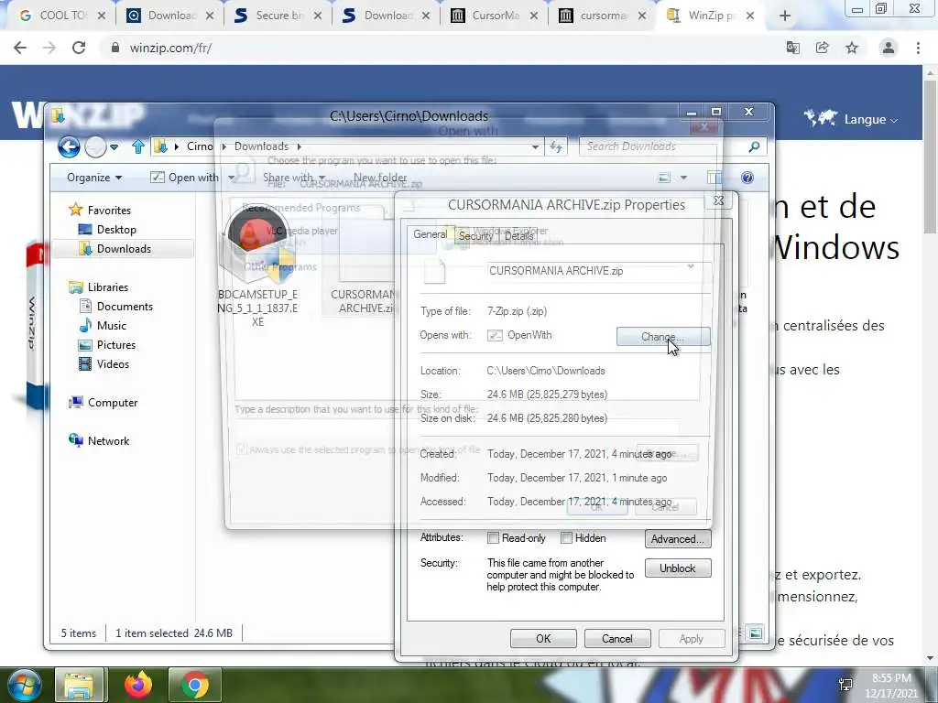
Task: Open the Chrome profile avatar
Action: pyautogui.click(x=889, y=48)
